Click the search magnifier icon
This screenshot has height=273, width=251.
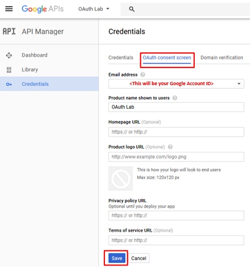pos(132,9)
